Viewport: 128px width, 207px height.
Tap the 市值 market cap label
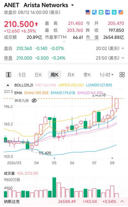[92, 37]
